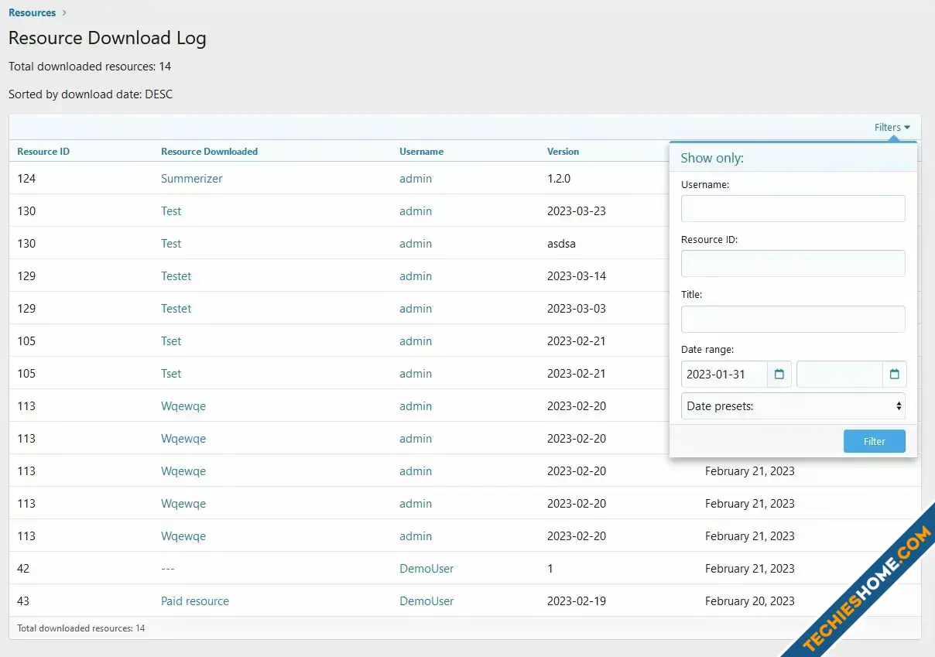
Task: Click footer 'Total downloaded resources: 14' text
Action: (81, 628)
